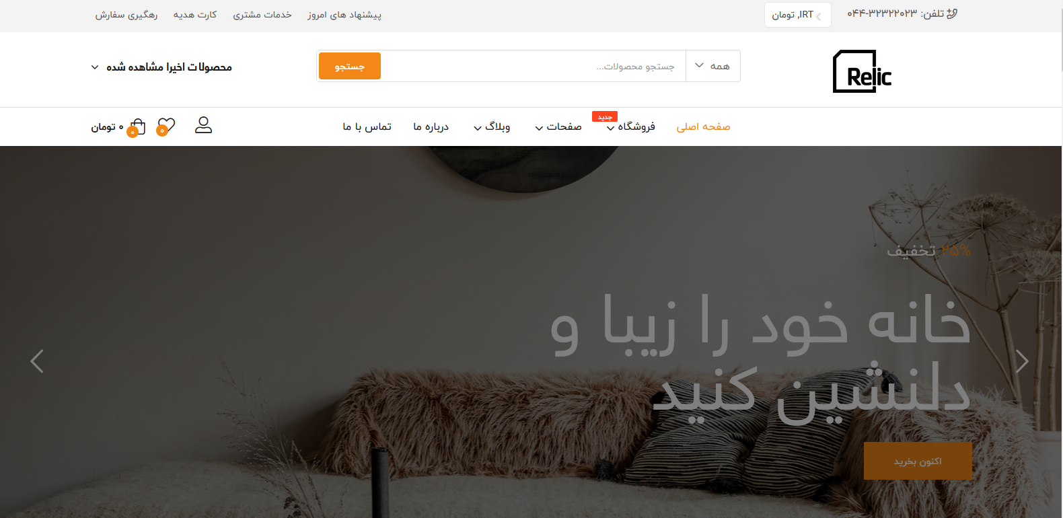Screen dimensions: 1063x518
Task: Expand محصولات اخیرا مشاهده شده list
Action: click(161, 67)
